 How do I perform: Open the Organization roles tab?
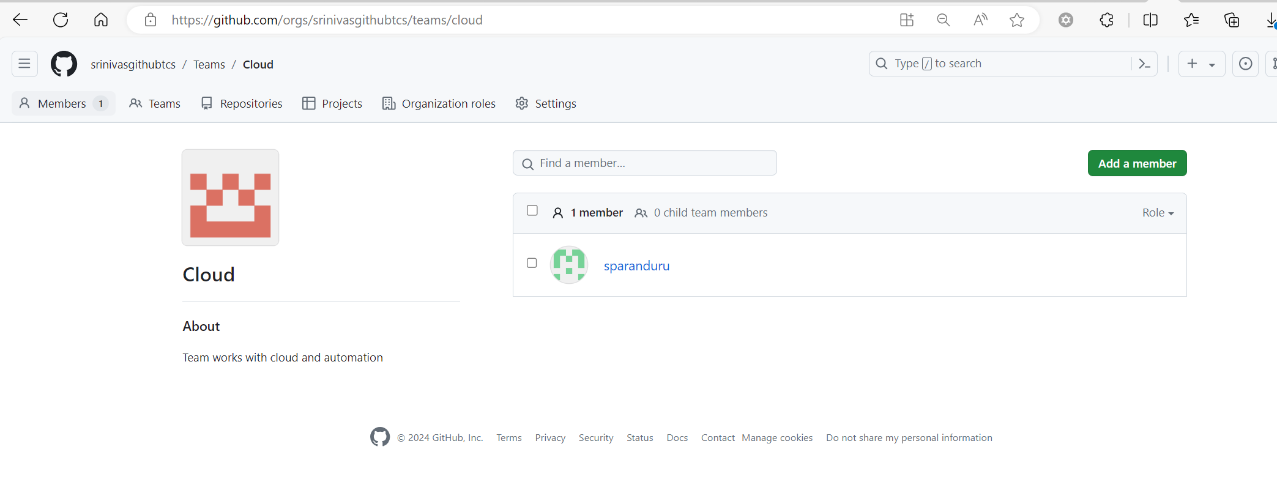pos(439,103)
